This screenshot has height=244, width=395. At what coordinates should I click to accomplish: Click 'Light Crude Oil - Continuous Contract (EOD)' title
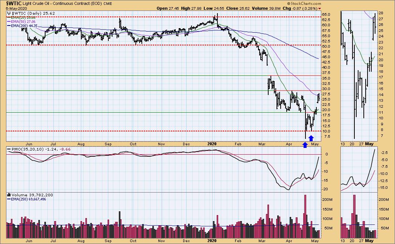click(x=62, y=3)
